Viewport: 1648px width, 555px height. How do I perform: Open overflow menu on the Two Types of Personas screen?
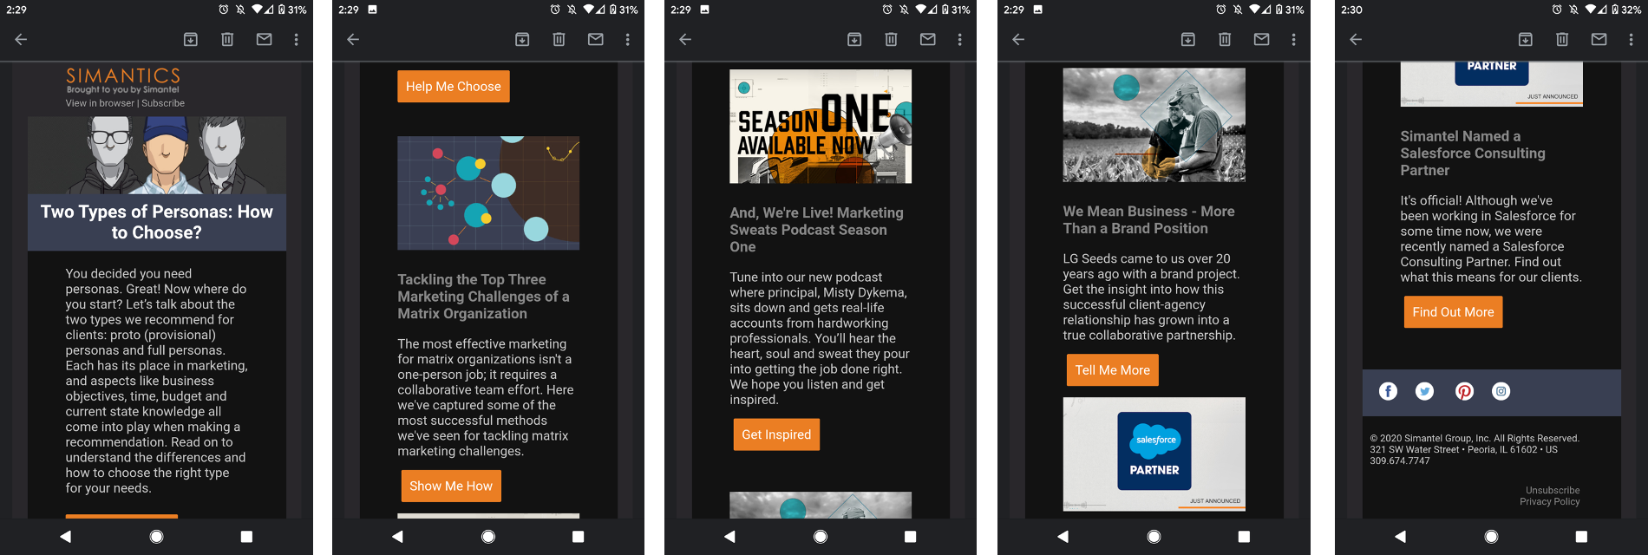(x=296, y=39)
